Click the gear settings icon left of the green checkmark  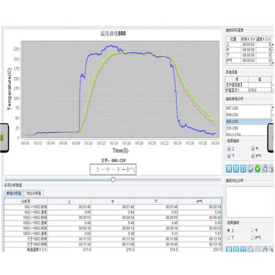[250, 169]
